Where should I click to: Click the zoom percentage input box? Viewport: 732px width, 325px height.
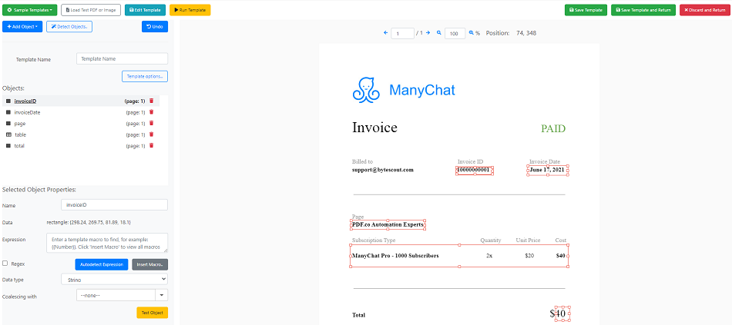pos(455,33)
